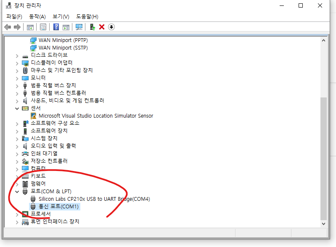Viewport: 336px width, 247px height.
Task: Open the 도움말(H) menu
Action: (x=87, y=16)
